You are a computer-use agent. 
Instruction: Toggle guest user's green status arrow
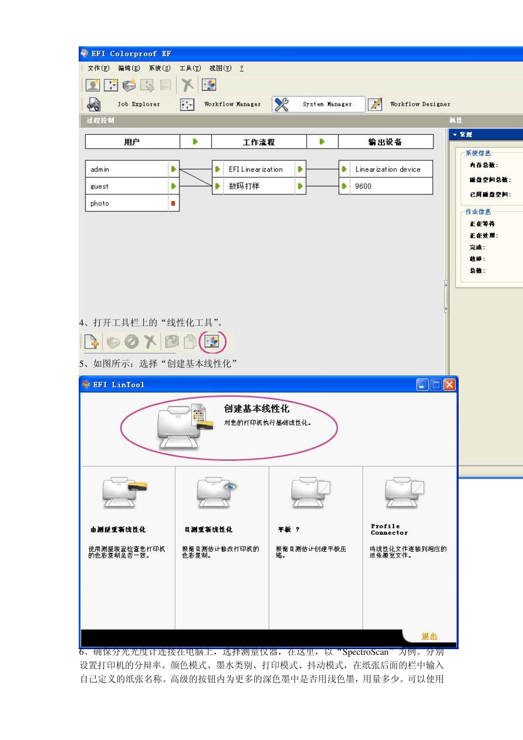point(173,186)
